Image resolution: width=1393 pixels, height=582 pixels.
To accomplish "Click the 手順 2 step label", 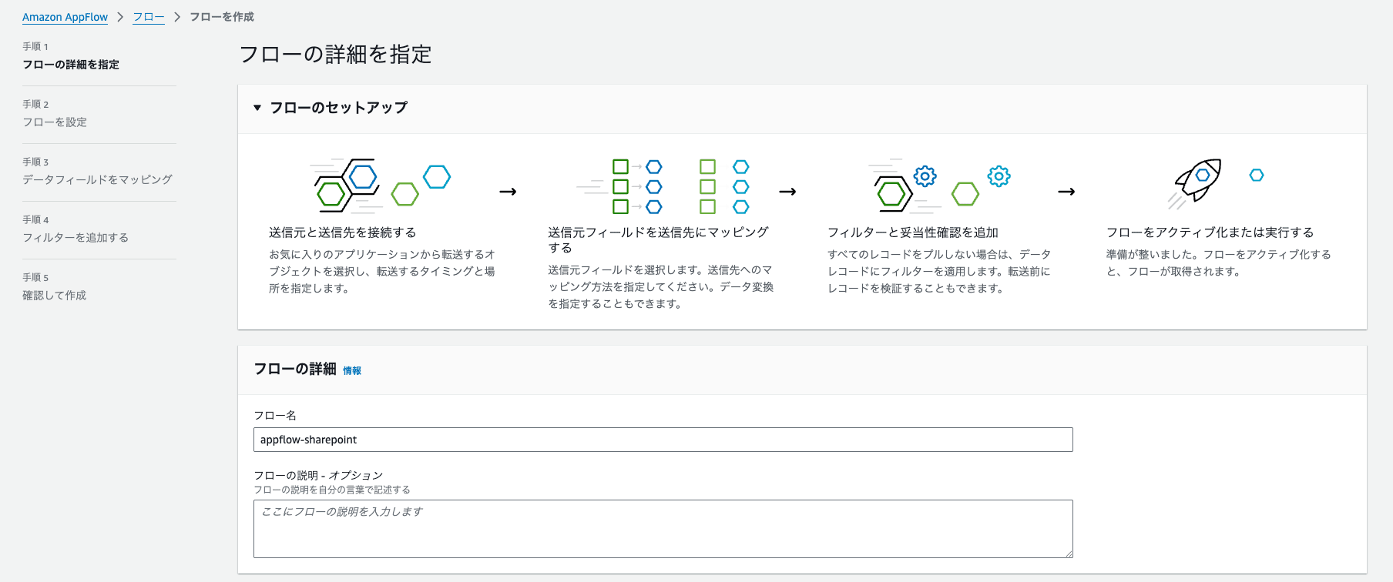I will [x=35, y=105].
